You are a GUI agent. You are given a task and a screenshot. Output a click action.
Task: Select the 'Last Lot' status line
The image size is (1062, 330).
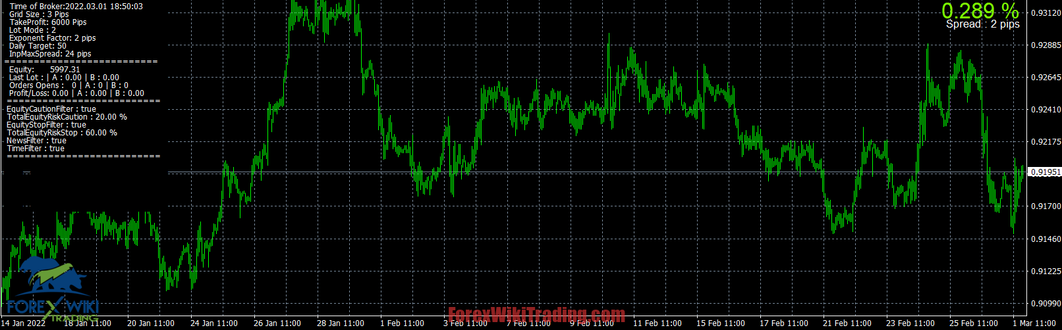[64, 78]
